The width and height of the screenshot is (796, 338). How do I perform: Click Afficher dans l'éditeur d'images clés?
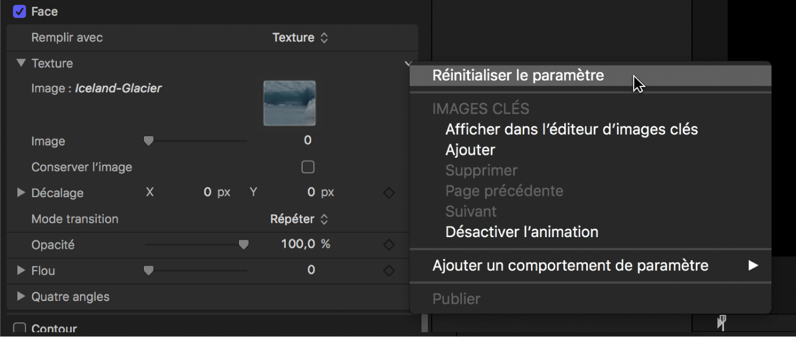click(571, 129)
